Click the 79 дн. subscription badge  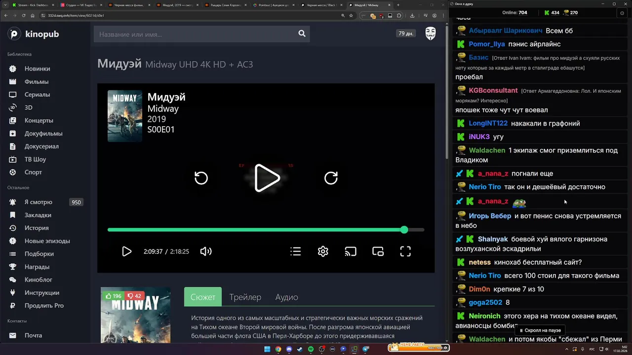[406, 34]
